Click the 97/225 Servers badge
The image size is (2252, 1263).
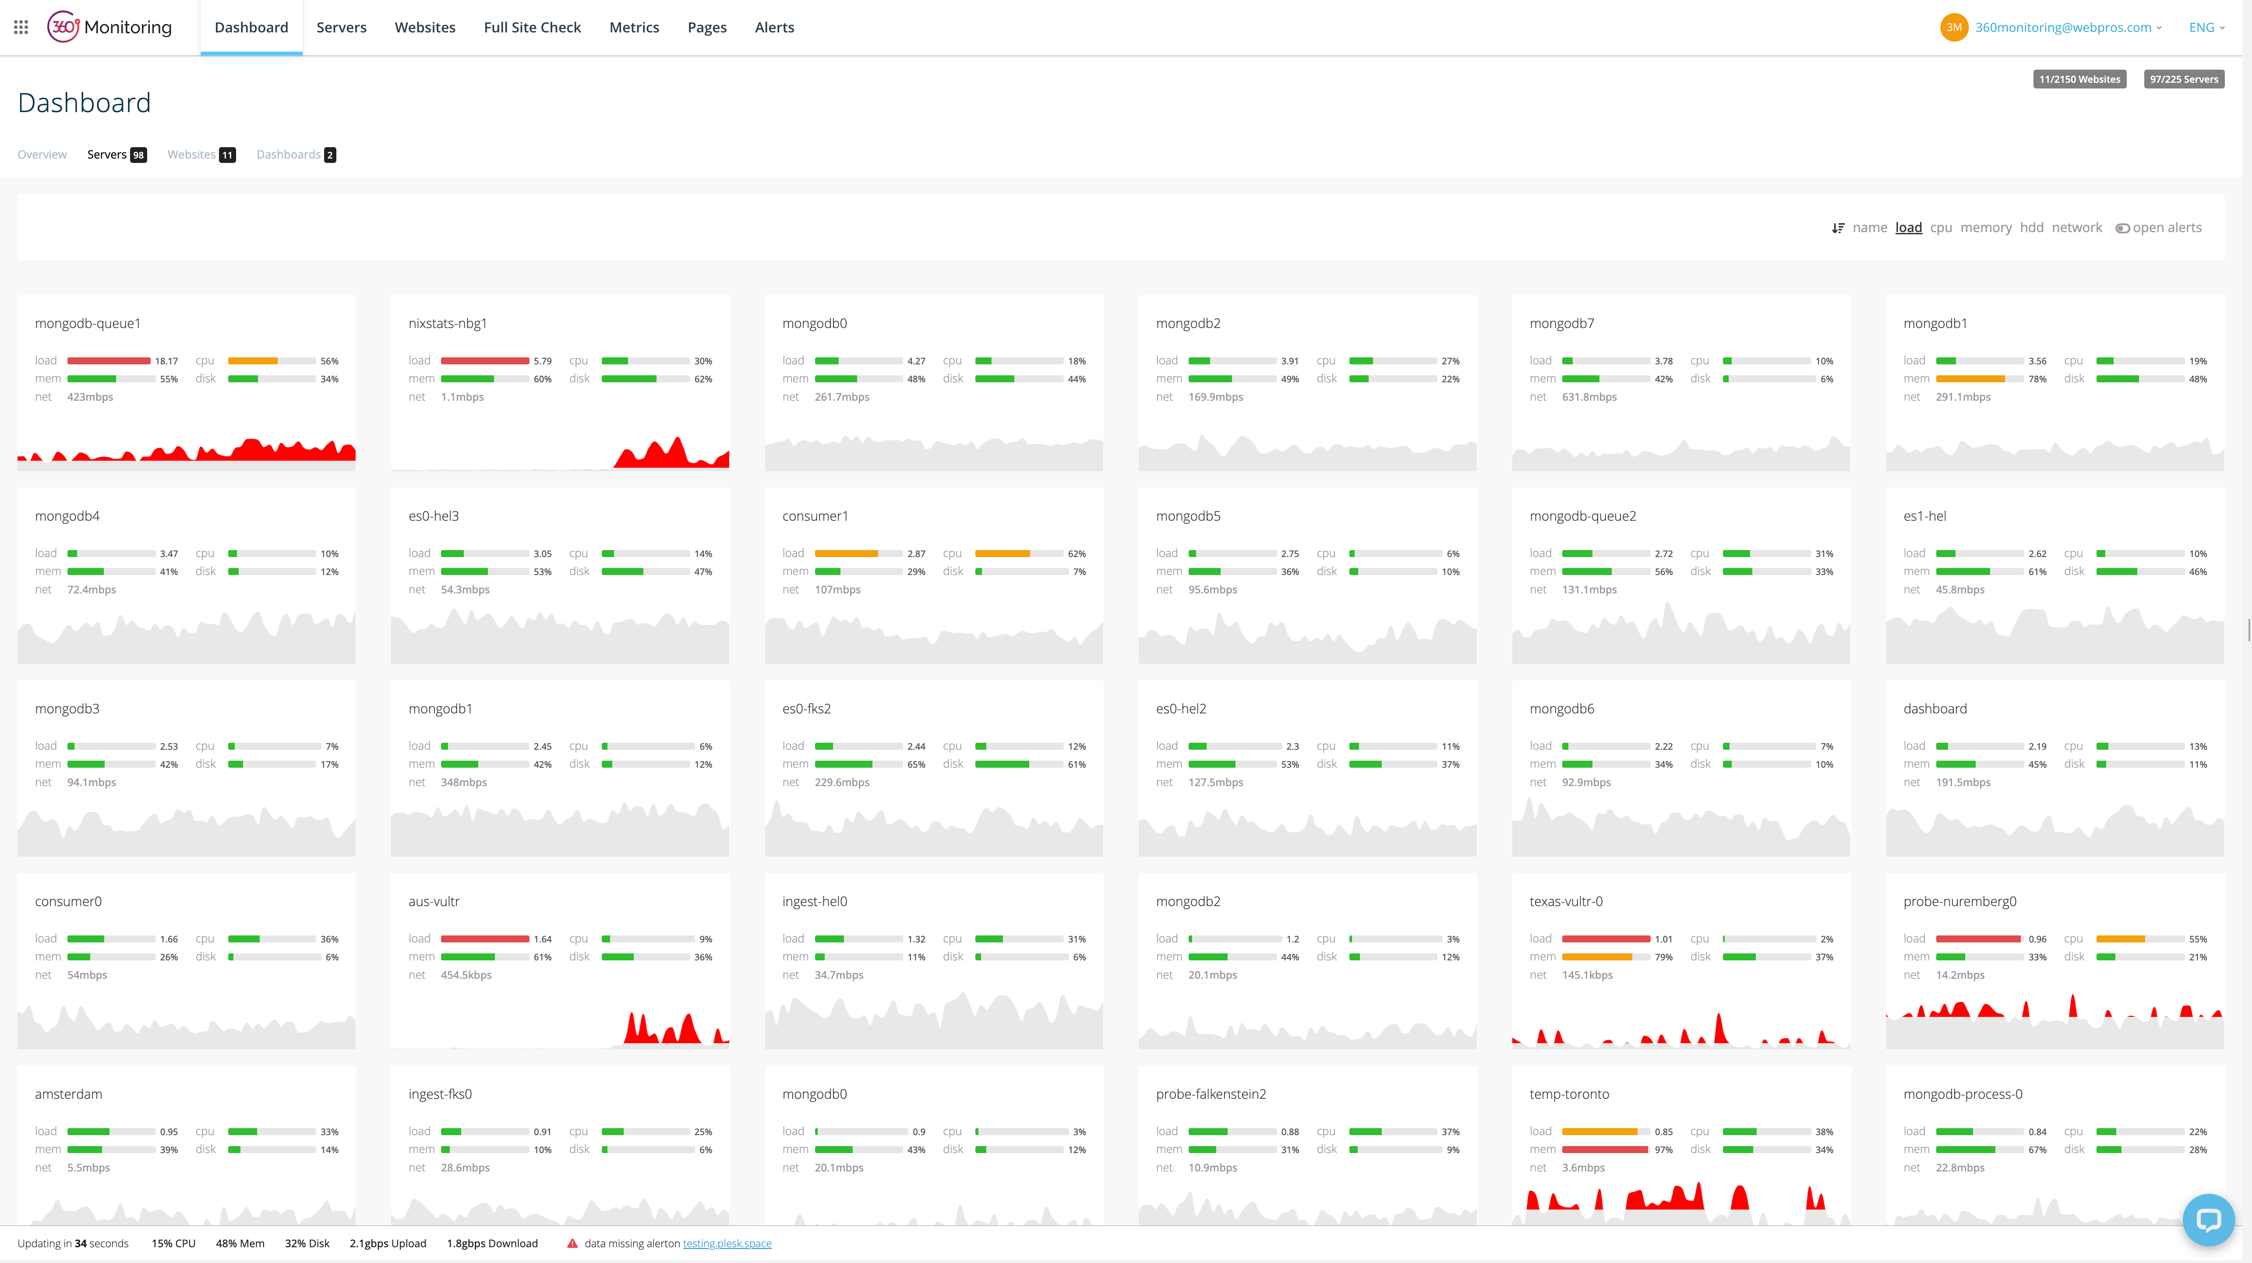[2184, 79]
